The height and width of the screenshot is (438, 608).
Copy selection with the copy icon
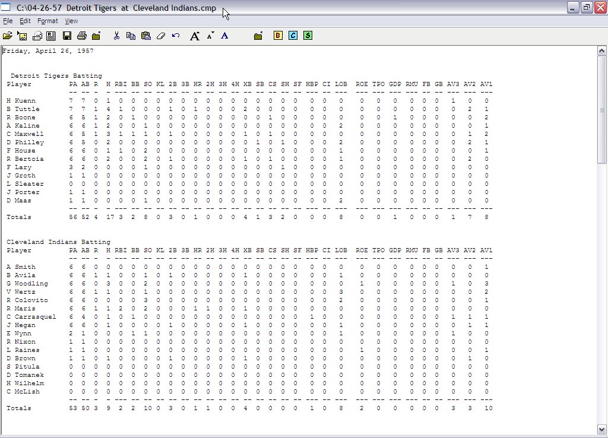(131, 36)
